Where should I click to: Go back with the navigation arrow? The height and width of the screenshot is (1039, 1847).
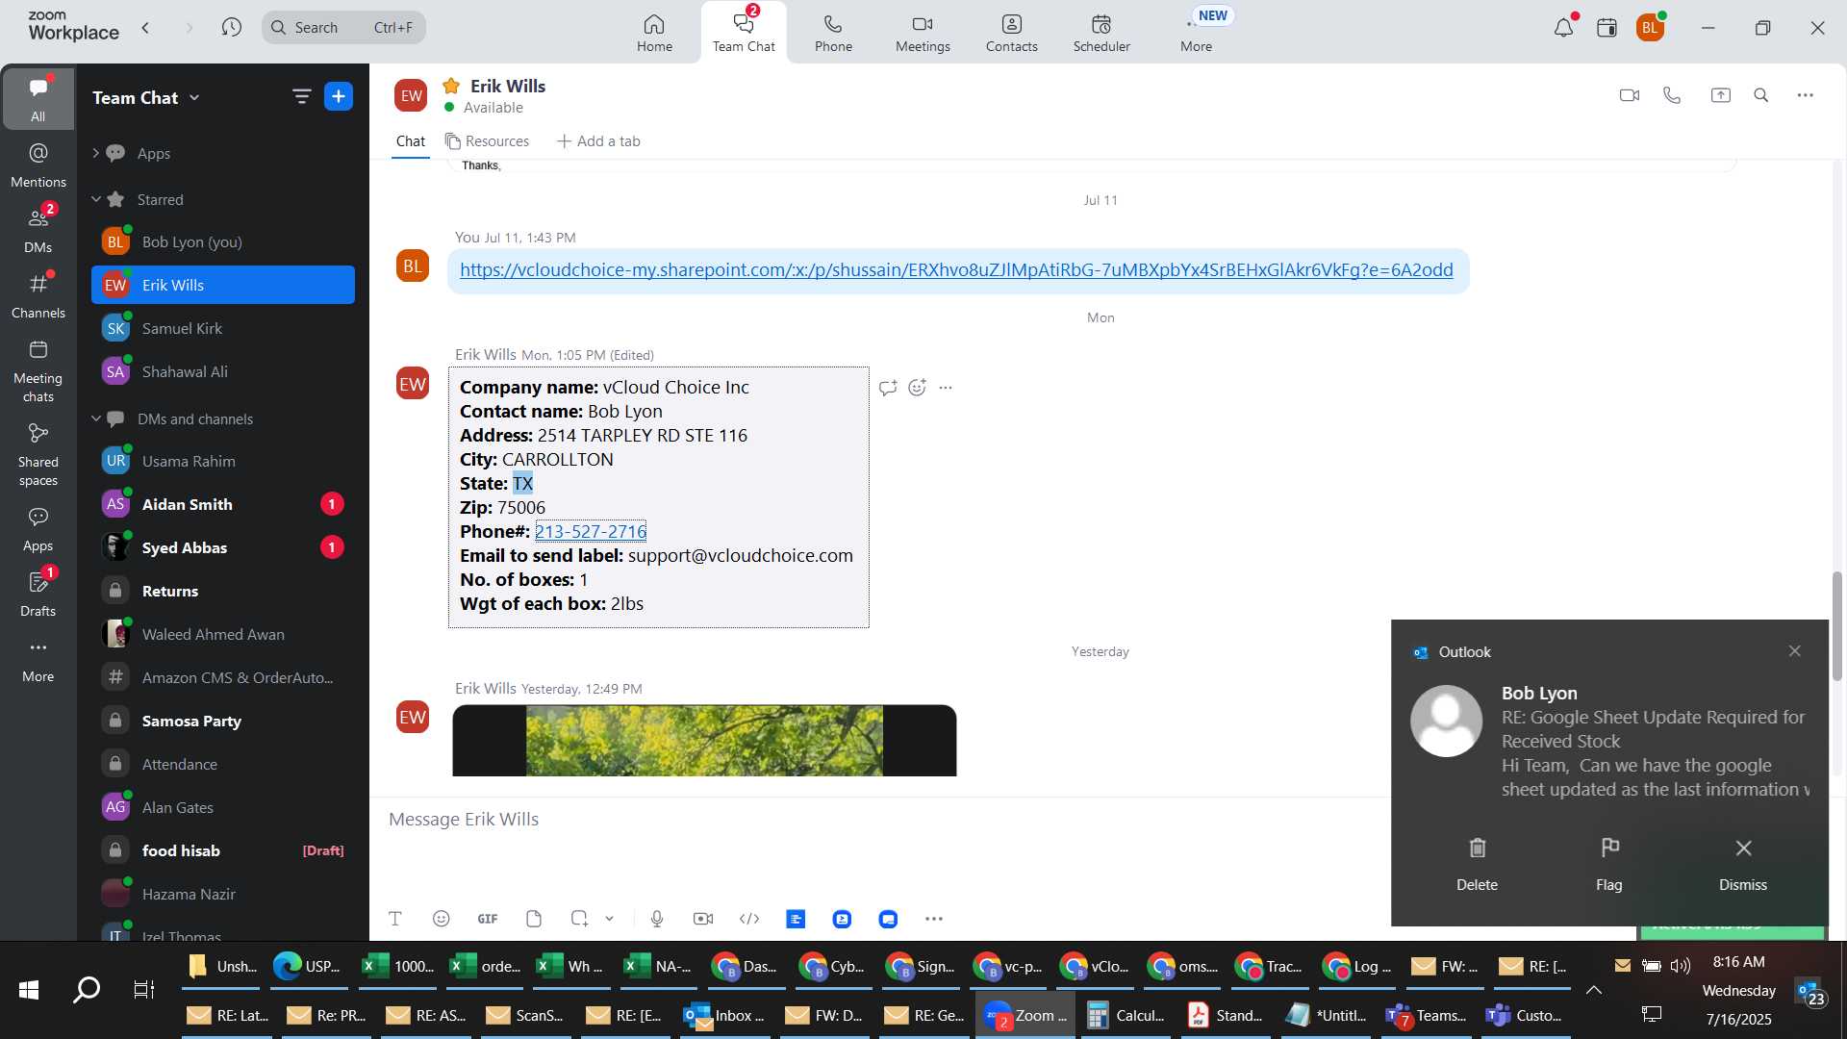(146, 27)
